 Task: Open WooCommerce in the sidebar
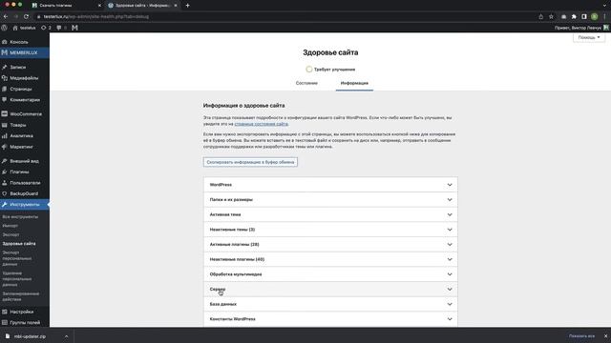25,114
